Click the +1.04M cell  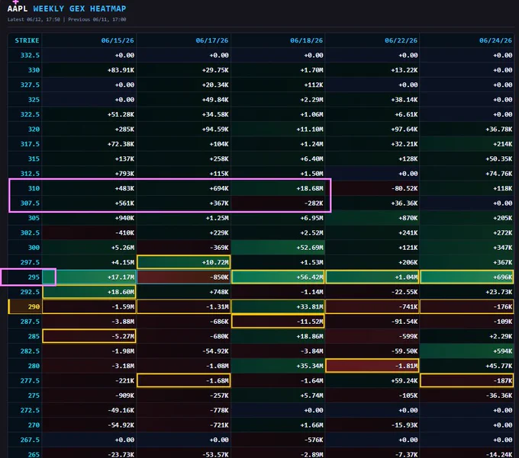tap(372, 277)
